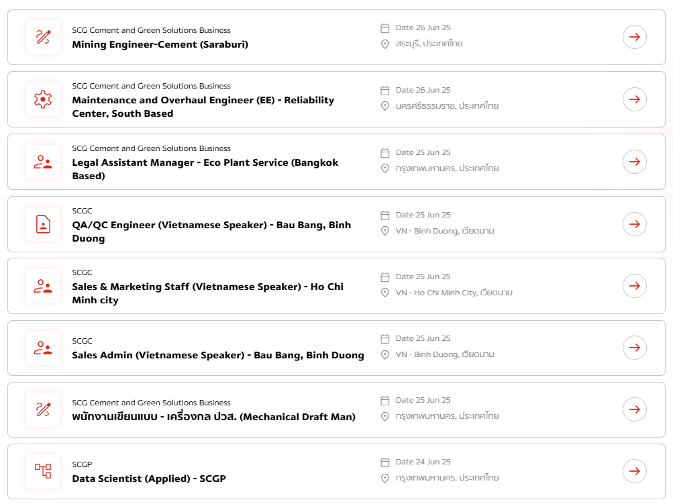Open Mining Engineer-Cement (Saraburi) job title

[160, 45]
